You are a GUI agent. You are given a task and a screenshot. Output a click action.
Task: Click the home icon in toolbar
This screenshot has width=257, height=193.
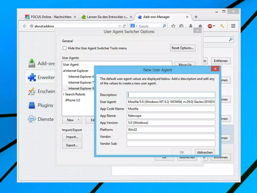[200, 26]
